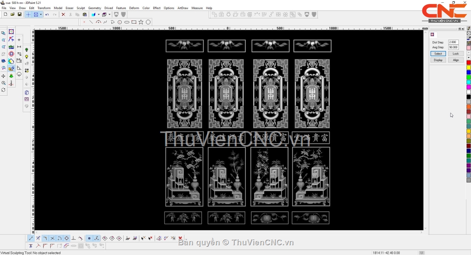This screenshot has width=471, height=255.
Task: Click the red X delete icon
Action: [63, 15]
